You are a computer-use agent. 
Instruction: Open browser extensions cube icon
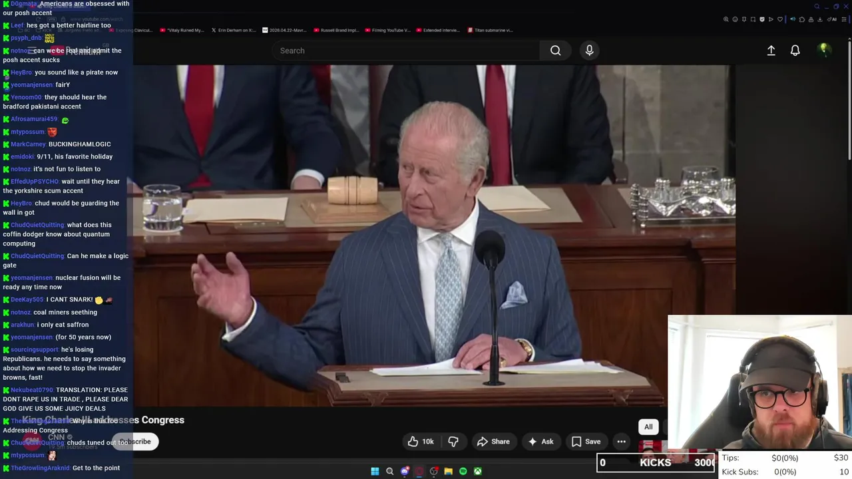pyautogui.click(x=802, y=19)
